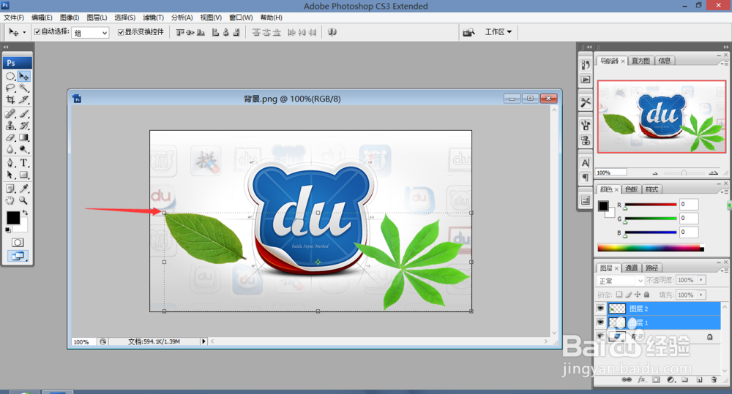Swap foreground and background colors
The height and width of the screenshot is (394, 732).
point(26,213)
